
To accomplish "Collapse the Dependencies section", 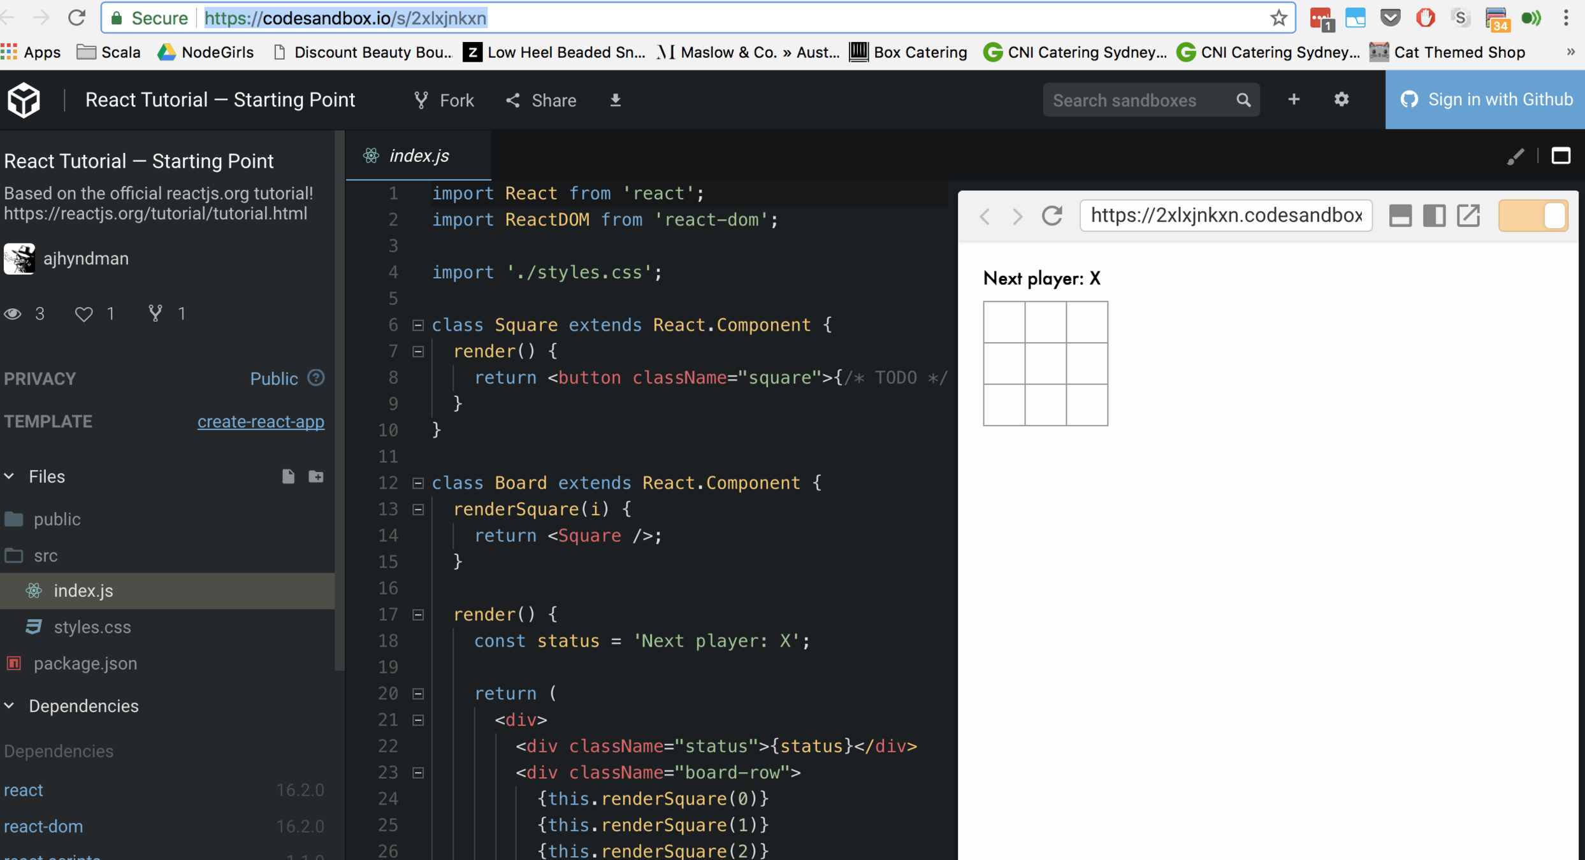I will (10, 706).
